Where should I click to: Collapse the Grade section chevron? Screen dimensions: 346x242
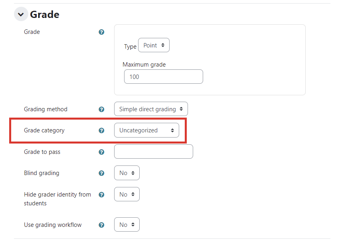(x=21, y=15)
